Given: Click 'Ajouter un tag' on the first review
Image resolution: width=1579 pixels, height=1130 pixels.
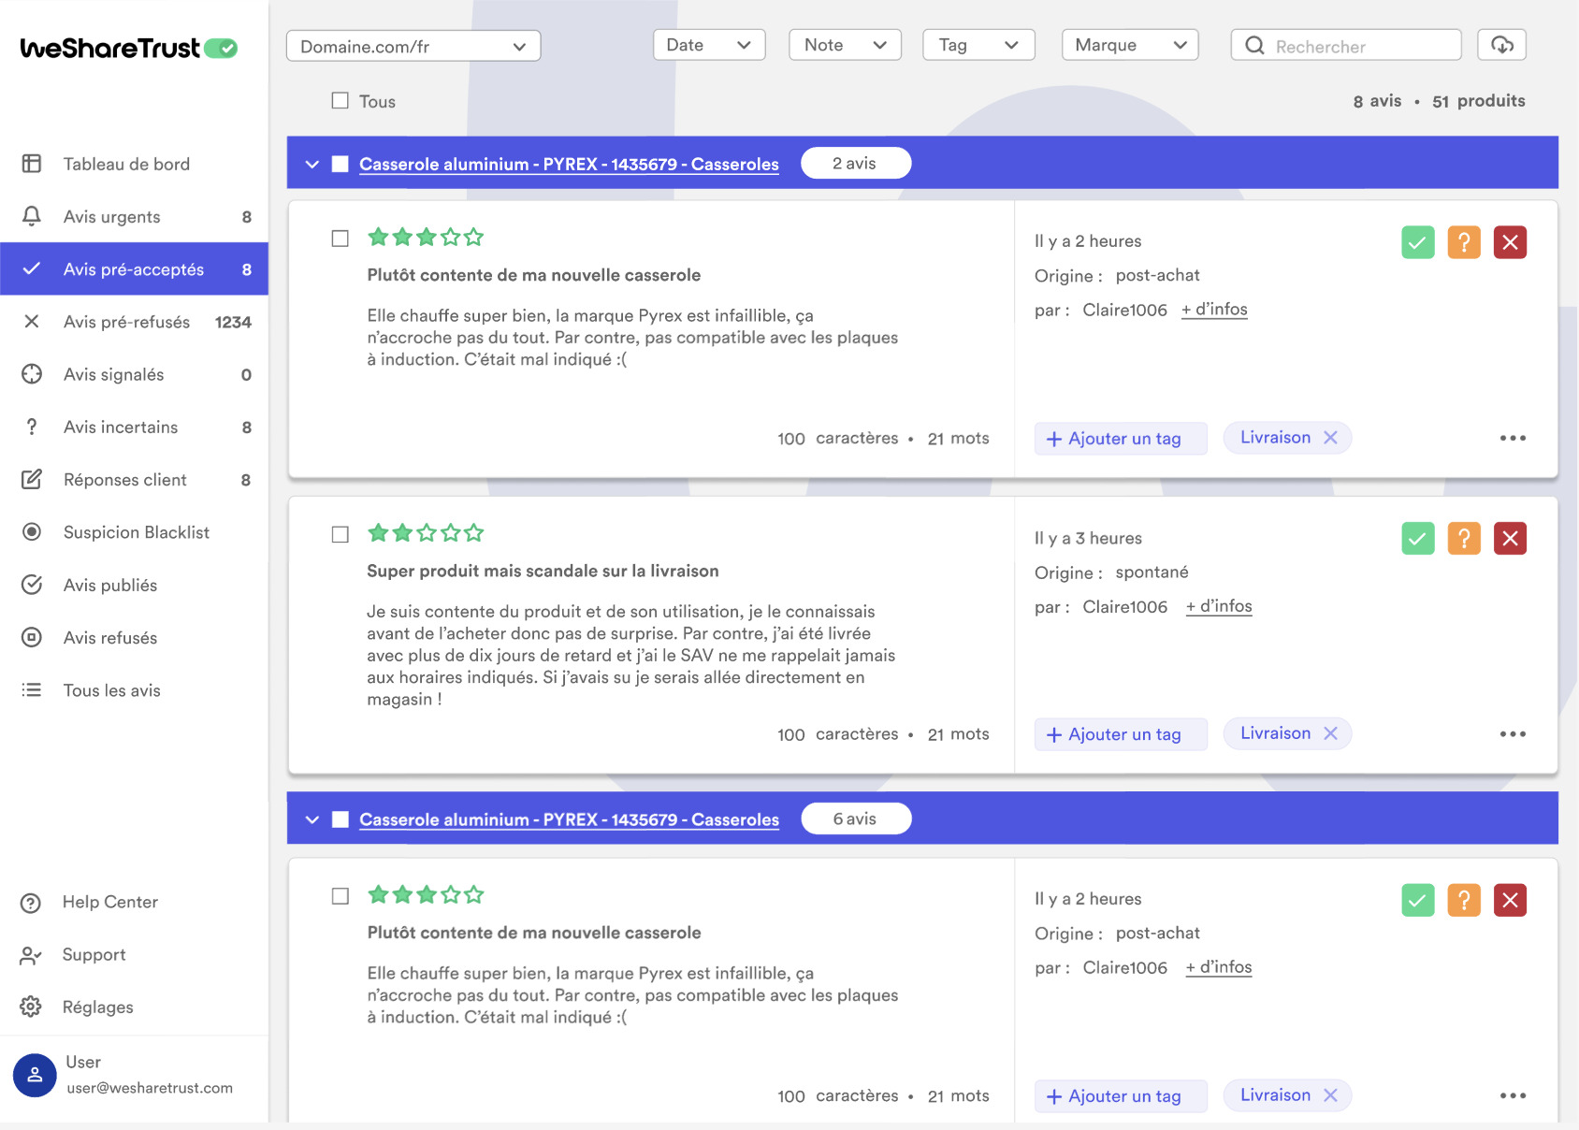Looking at the screenshot, I should pyautogui.click(x=1120, y=439).
